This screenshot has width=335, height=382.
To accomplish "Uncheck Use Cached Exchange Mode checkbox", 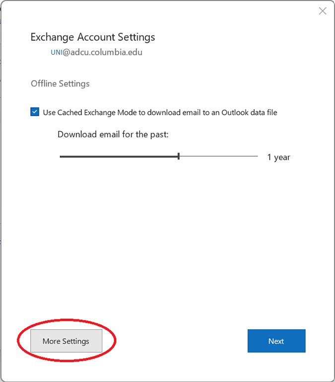I will (35, 112).
